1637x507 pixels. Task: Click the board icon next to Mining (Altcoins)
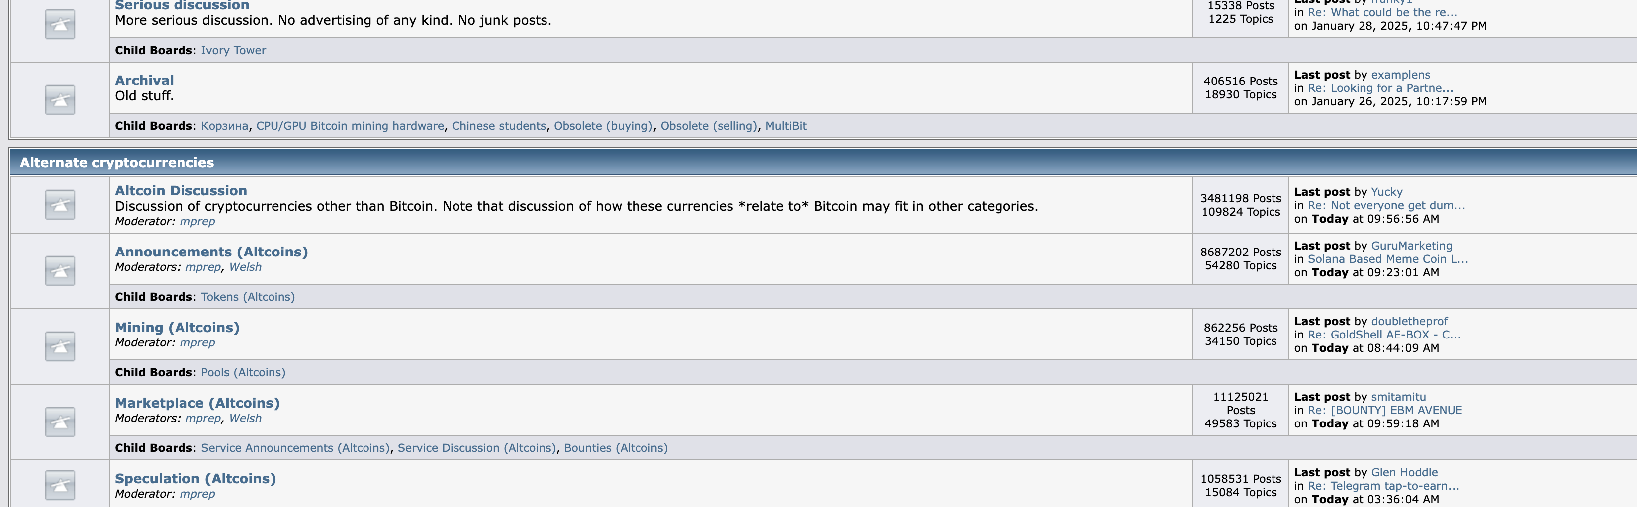coord(60,346)
